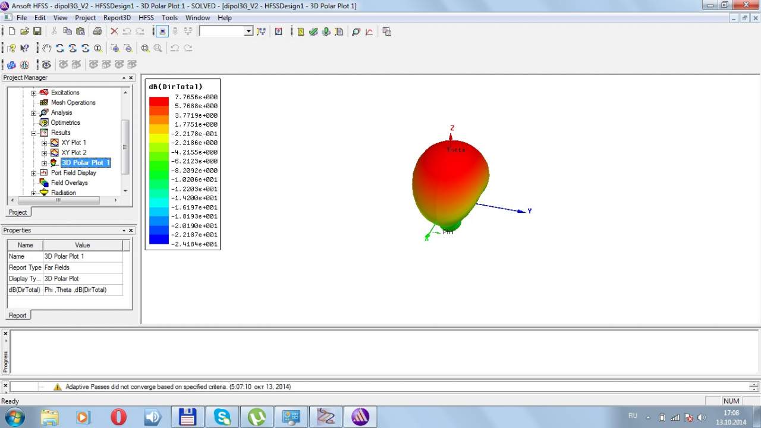Collapse the Results tree node
The height and width of the screenshot is (428, 761).
pos(34,133)
